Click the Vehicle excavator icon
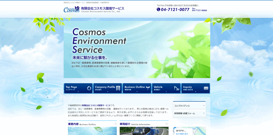 pos(177,88)
